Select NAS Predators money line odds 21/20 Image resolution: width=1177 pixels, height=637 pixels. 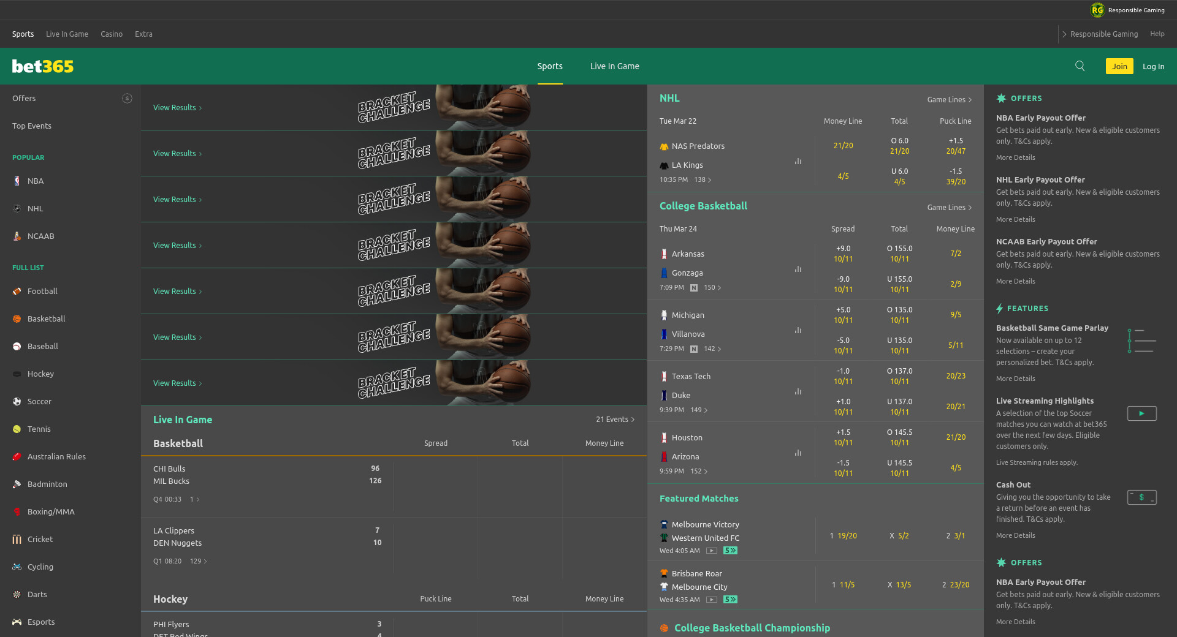click(x=843, y=146)
